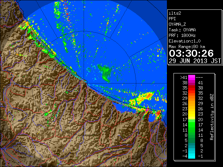Click the '>41' legend label
The width and height of the screenshot is (223, 167).
pyautogui.click(x=184, y=78)
